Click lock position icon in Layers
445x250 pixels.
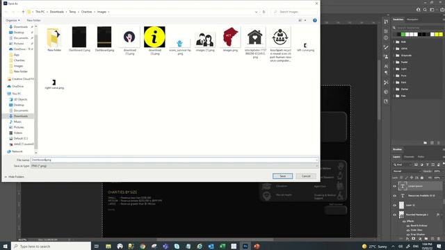[412, 178]
